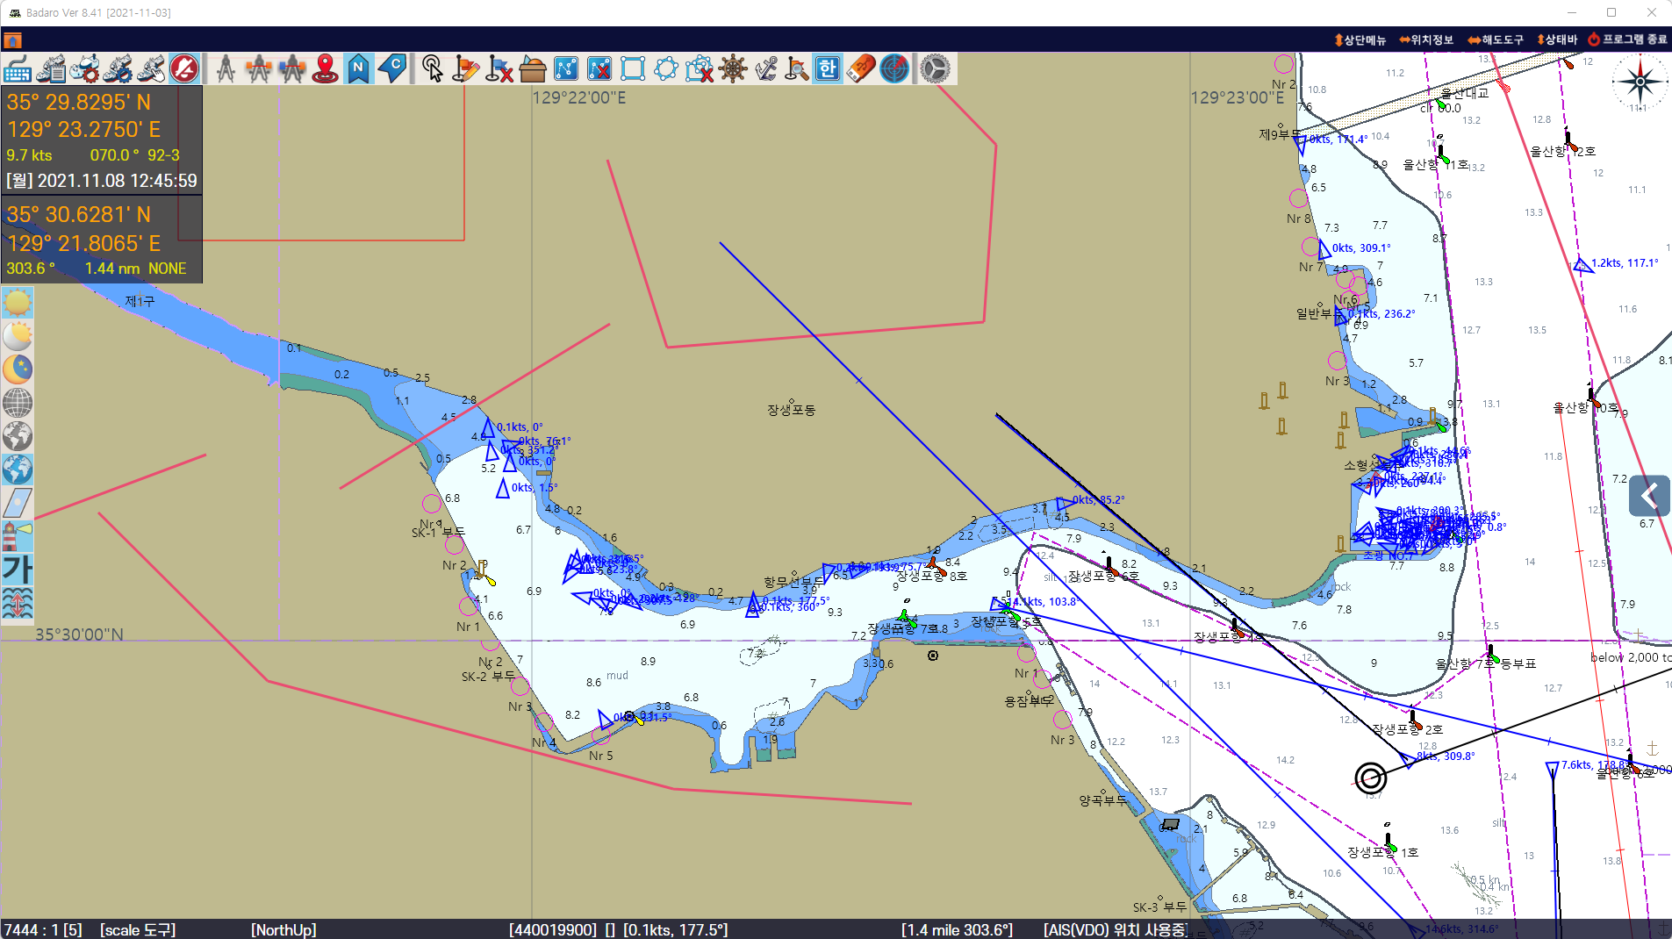Switch to day mode sun icon
Image resolution: width=1672 pixels, height=939 pixels.
click(18, 303)
